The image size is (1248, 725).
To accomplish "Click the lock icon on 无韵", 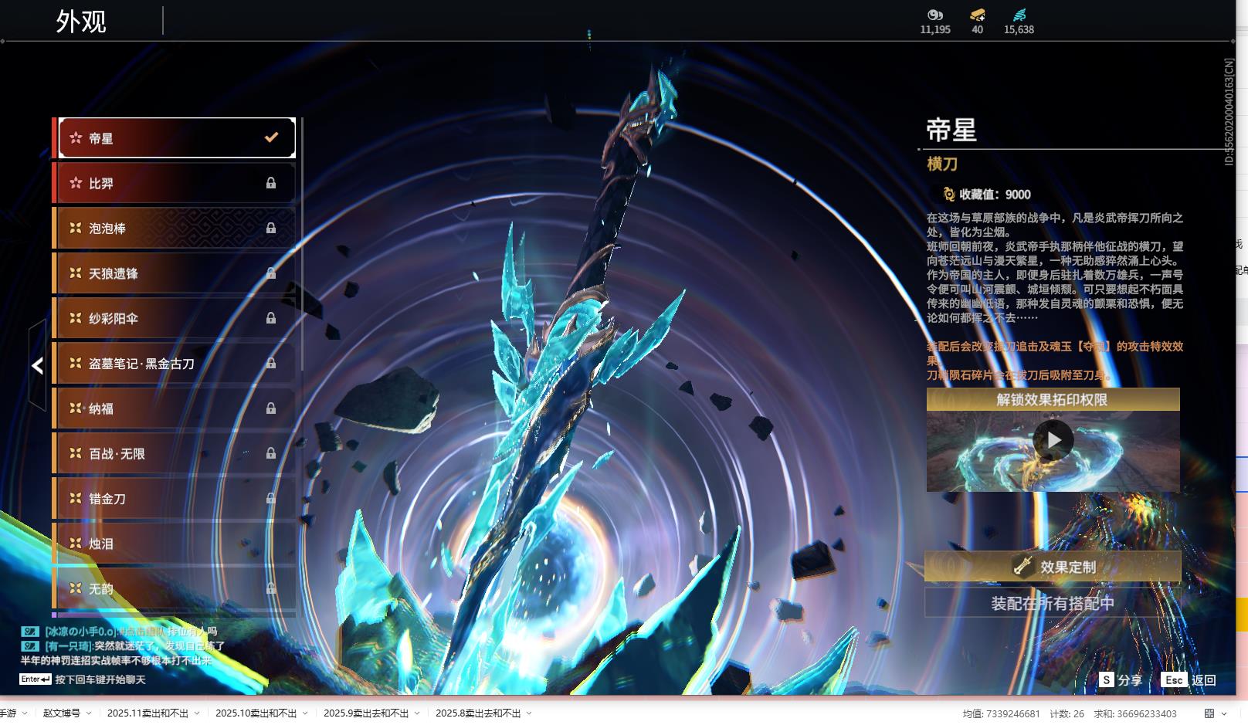I will [x=271, y=588].
